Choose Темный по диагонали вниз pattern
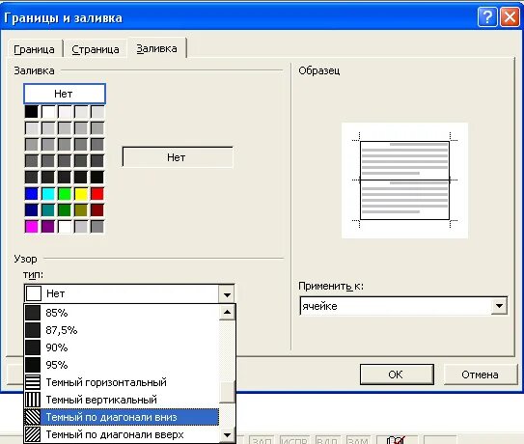This screenshot has width=524, height=444. [122, 417]
